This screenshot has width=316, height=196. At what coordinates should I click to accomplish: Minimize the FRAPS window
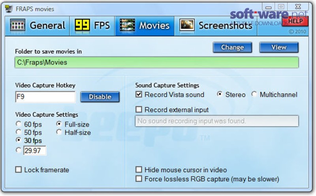click(x=268, y=7)
